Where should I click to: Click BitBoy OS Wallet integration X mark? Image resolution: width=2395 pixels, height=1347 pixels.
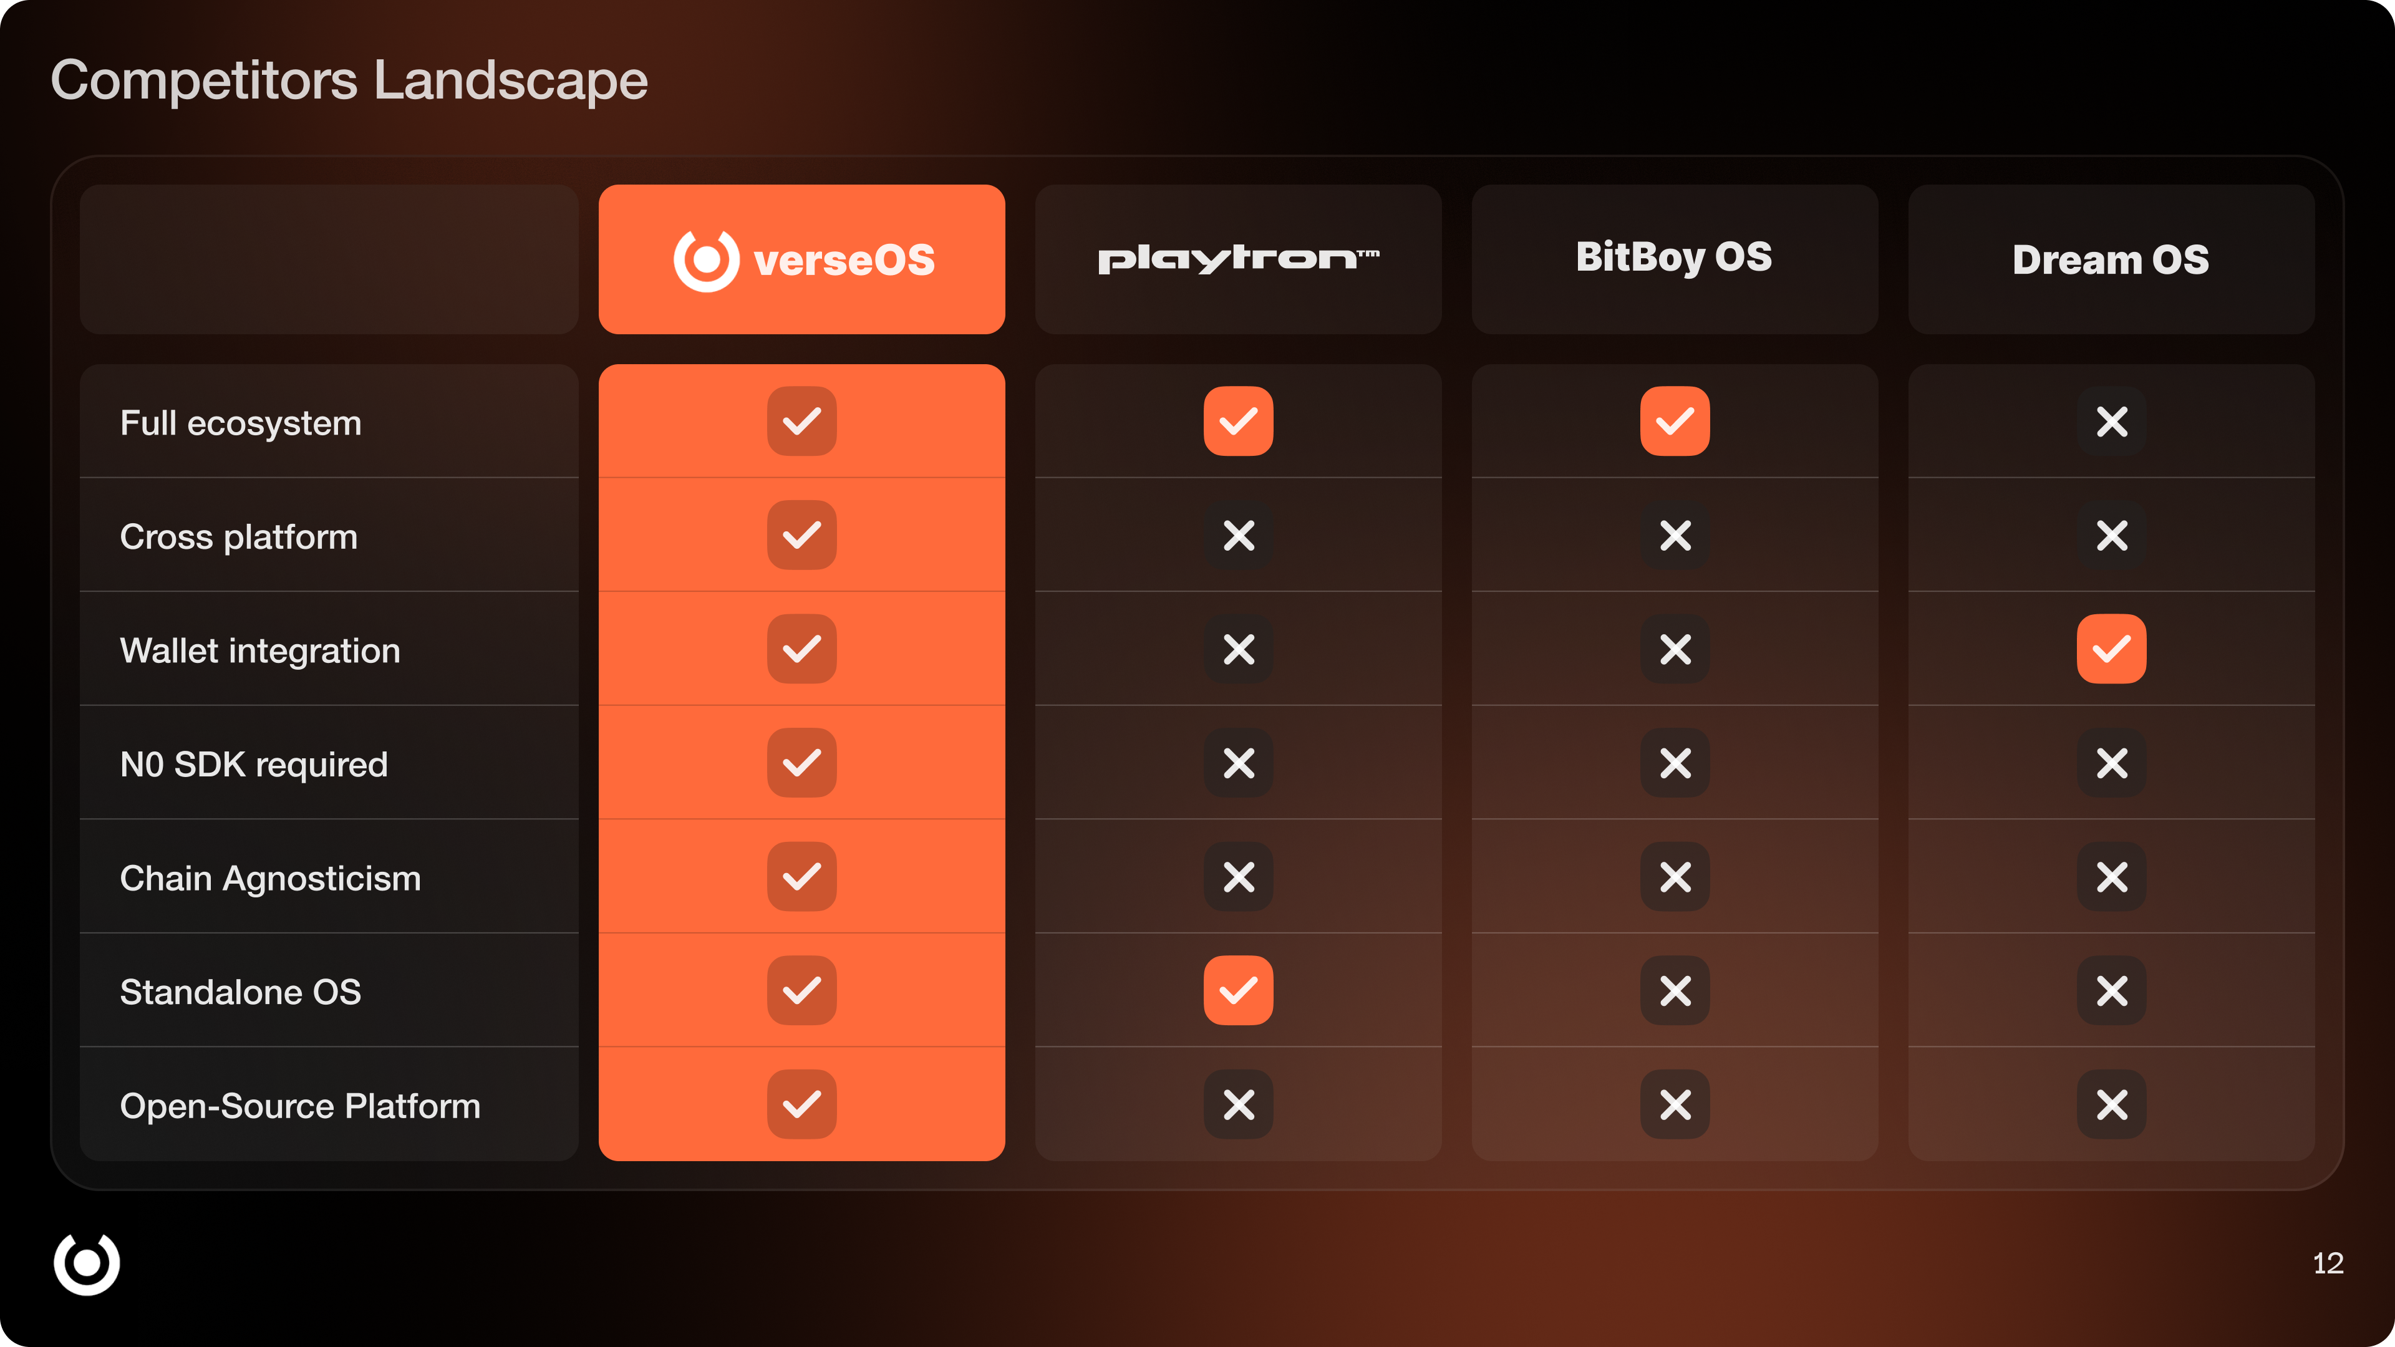(x=1675, y=649)
